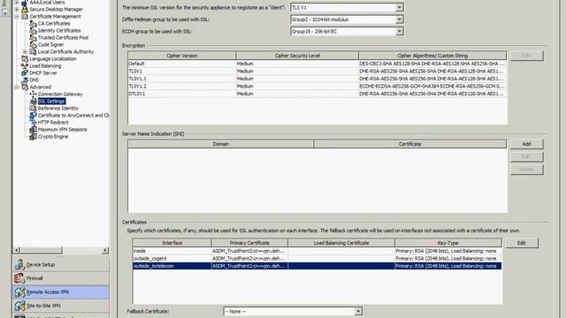
Task: Select the inside interface row
Action: [x=317, y=251]
